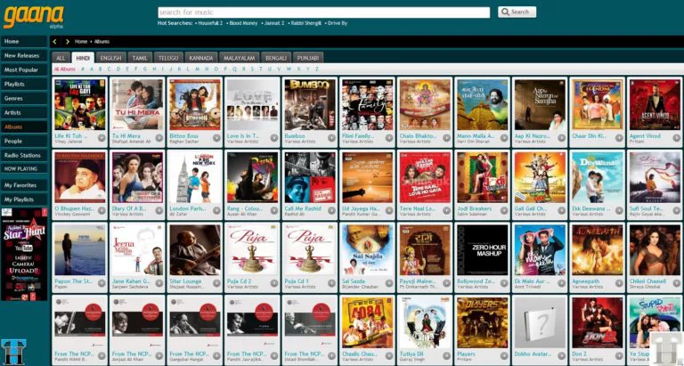The height and width of the screenshot is (366, 684).
Task: Go back with the left arrow
Action: [x=54, y=42]
